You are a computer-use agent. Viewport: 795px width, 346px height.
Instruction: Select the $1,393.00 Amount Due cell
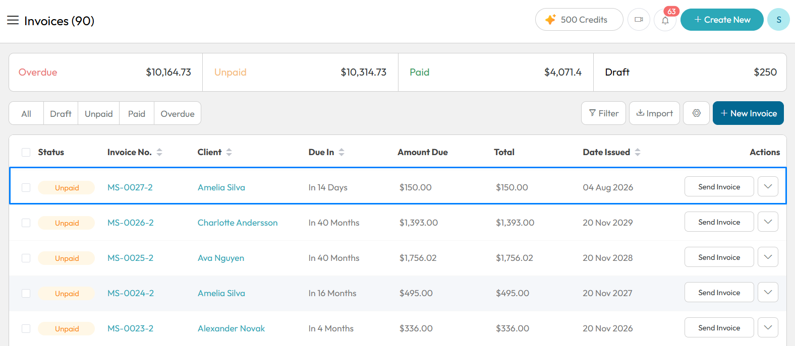click(419, 223)
